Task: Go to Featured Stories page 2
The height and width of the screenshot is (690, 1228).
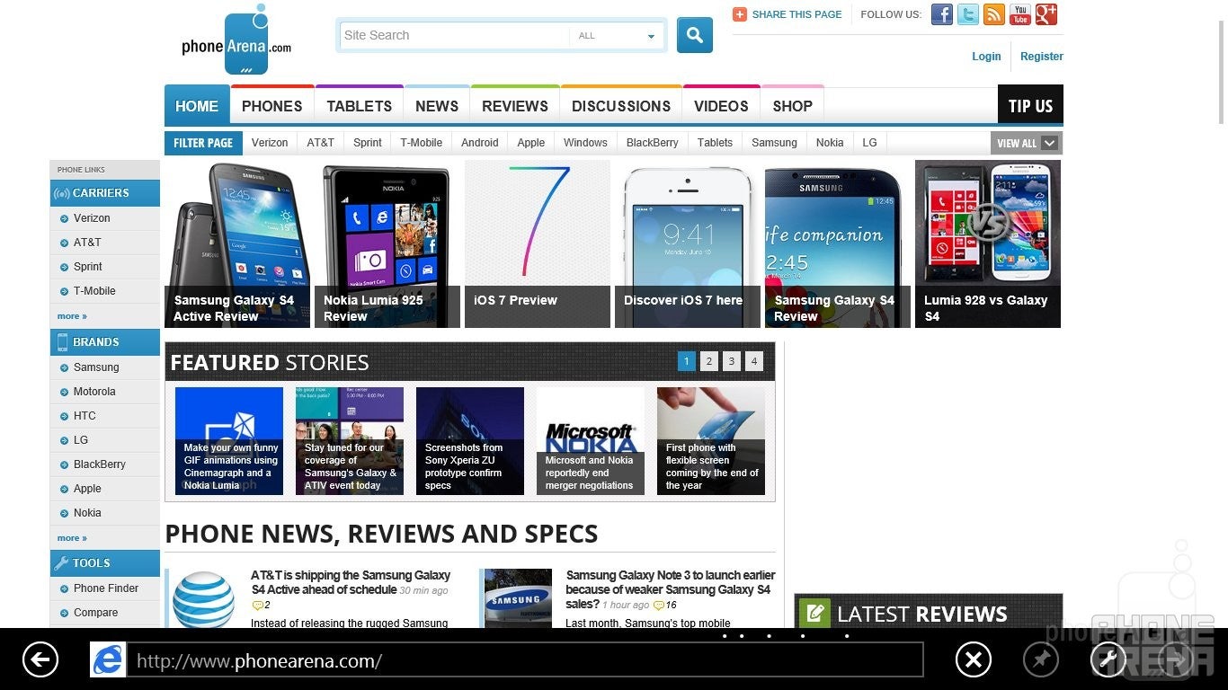Action: 709,361
